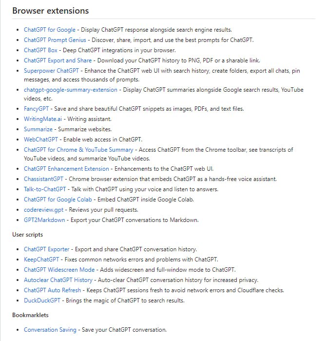Visit ChatGPT Export and Share link
Viewport: 325px width, 341px height.
57,60
